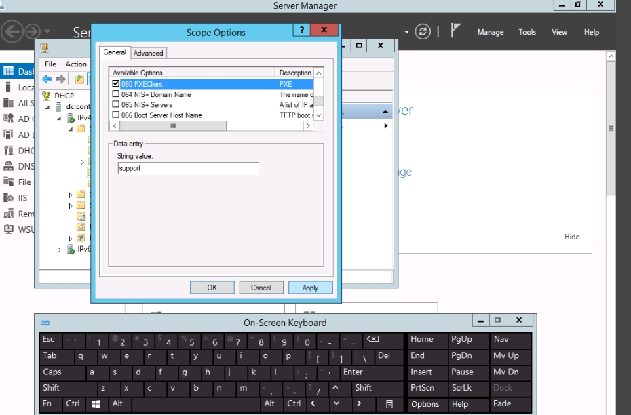Confirm Scope Options with the OK button
This screenshot has height=415, width=631.
pyautogui.click(x=212, y=288)
